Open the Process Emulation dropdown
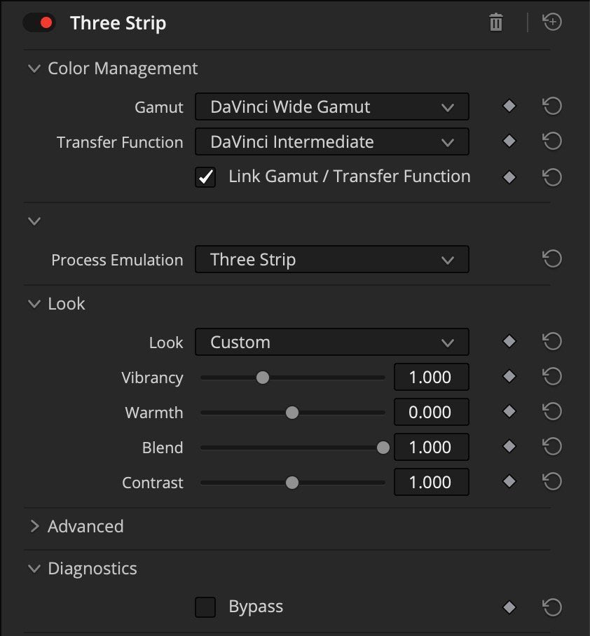 click(332, 259)
